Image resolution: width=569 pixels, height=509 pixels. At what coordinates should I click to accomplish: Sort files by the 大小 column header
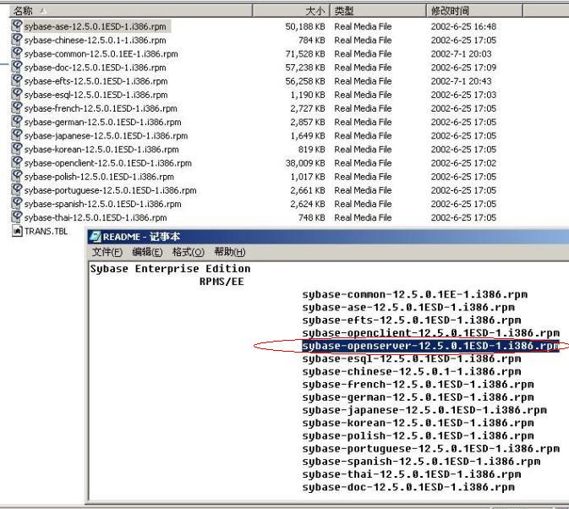pos(291,11)
